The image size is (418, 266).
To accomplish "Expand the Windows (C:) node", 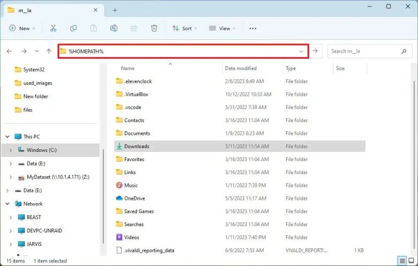I will (11, 150).
